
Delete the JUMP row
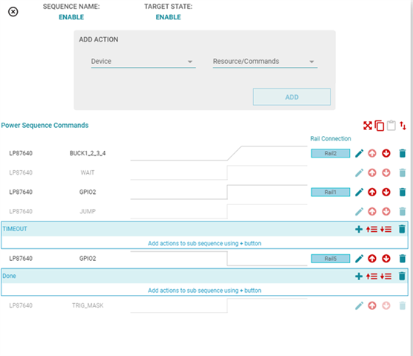[x=402, y=212]
